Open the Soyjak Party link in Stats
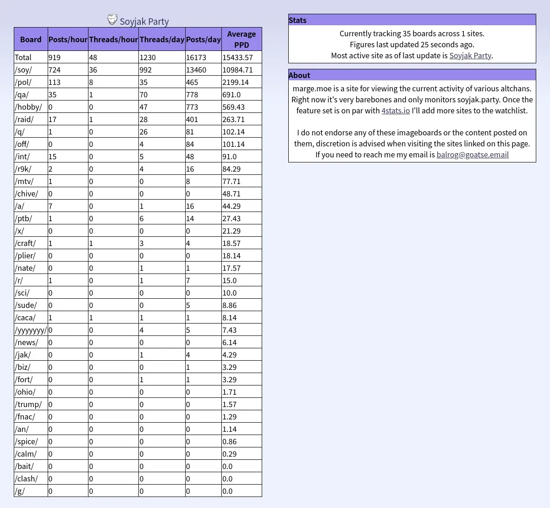This screenshot has width=550, height=508. pos(470,56)
